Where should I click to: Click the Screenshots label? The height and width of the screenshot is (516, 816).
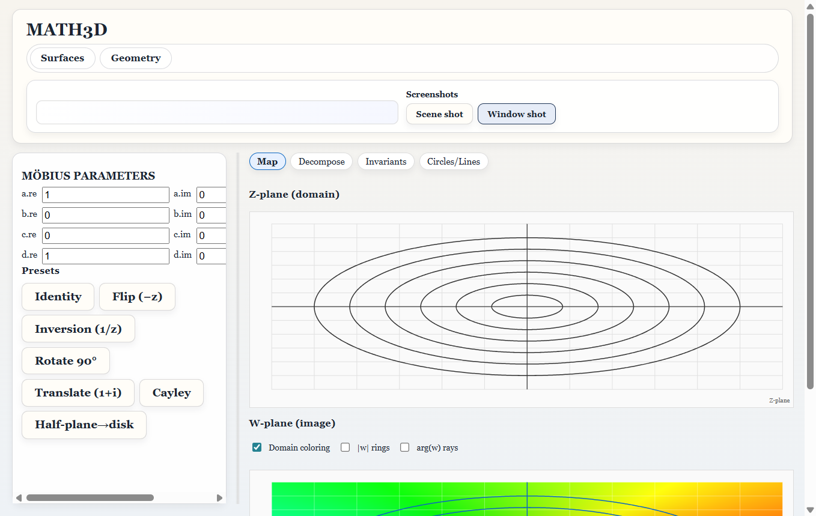coord(432,94)
